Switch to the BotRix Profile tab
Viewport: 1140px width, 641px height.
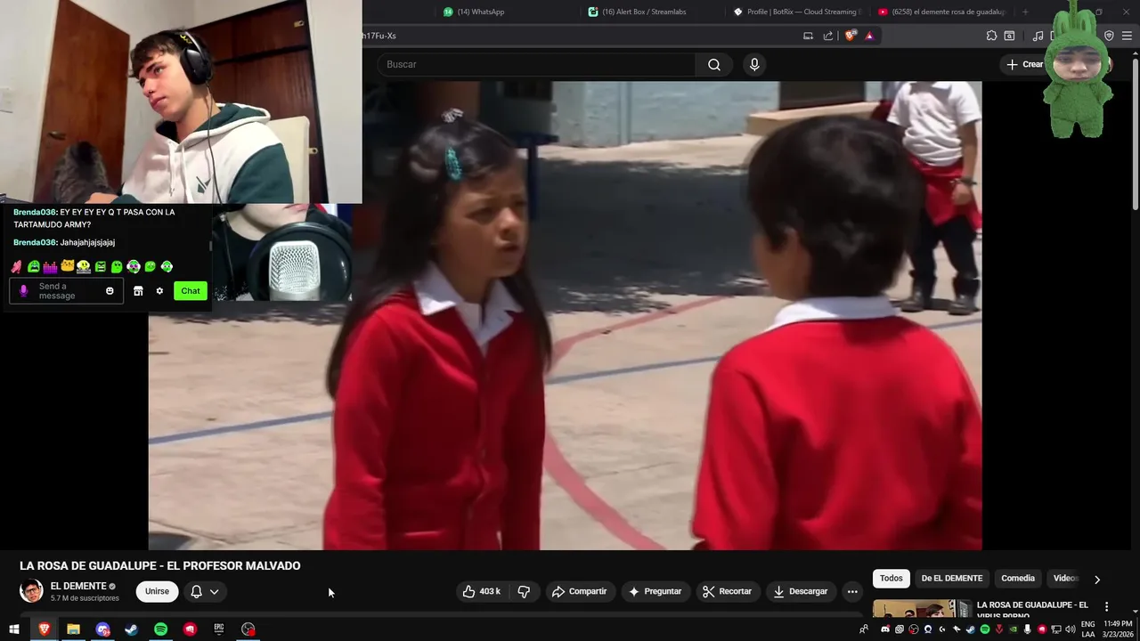(798, 12)
